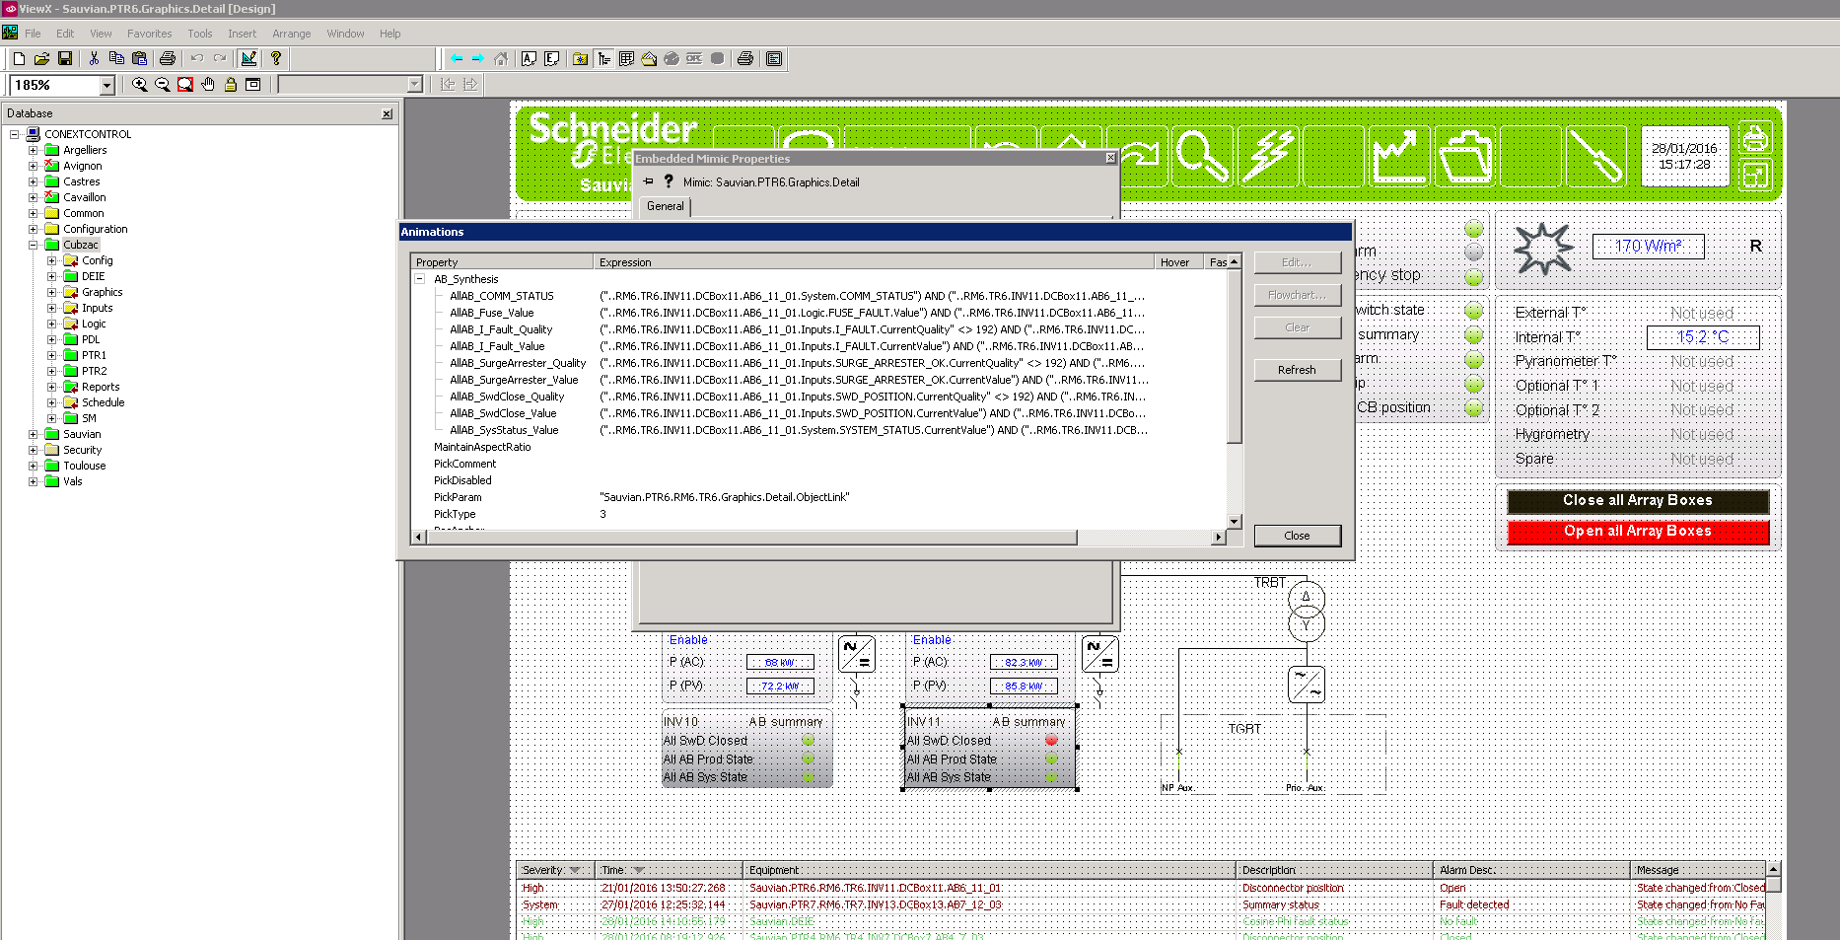Screen dimensions: 1840x940
Task: Click the Refresh button in Animations
Action: point(1297,370)
